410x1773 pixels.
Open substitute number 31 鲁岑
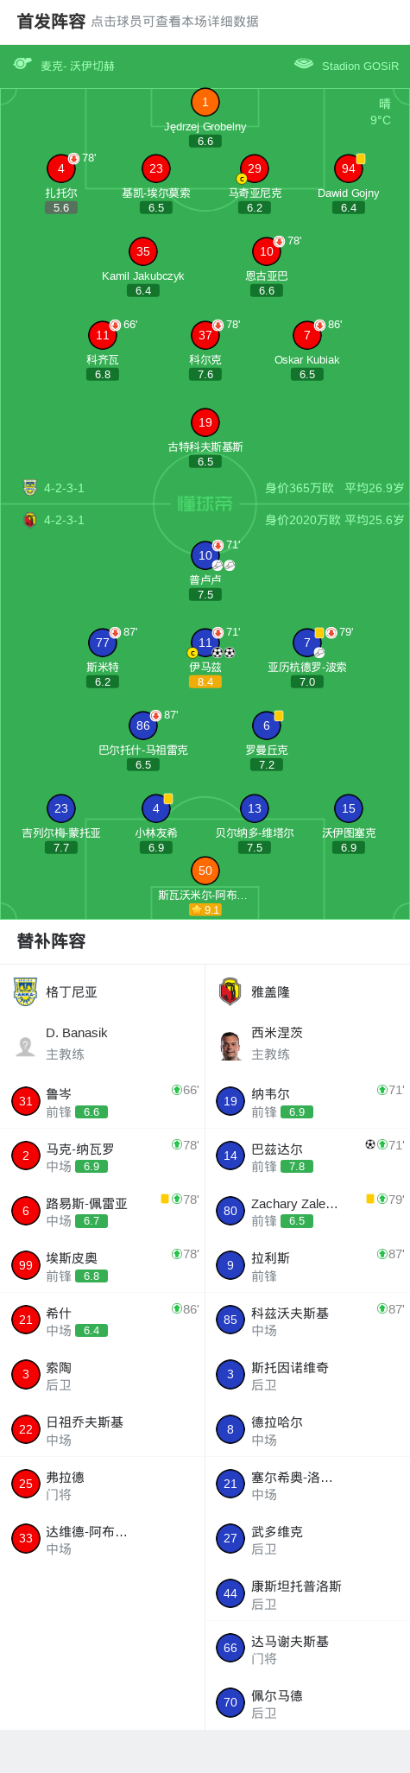[26, 1101]
